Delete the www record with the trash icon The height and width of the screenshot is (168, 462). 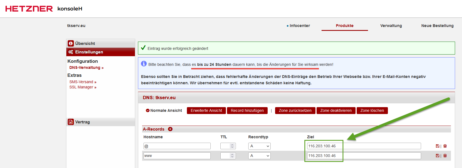tap(445, 156)
